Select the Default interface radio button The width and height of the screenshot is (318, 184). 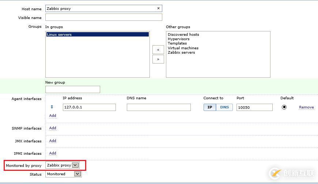point(284,107)
